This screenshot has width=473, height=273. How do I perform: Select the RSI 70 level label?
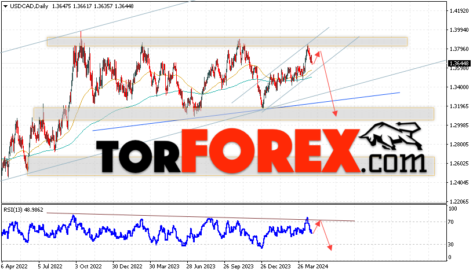(x=450, y=222)
